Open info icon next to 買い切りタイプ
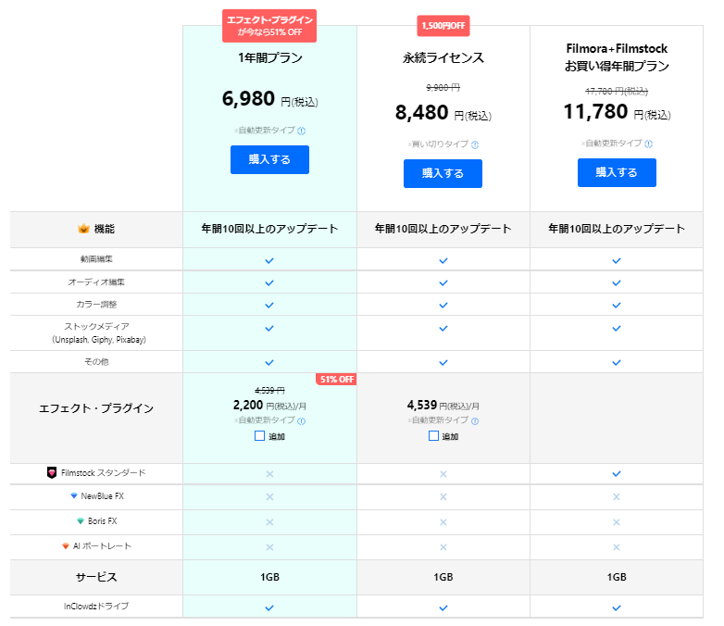This screenshot has width=724, height=626. coord(475,144)
